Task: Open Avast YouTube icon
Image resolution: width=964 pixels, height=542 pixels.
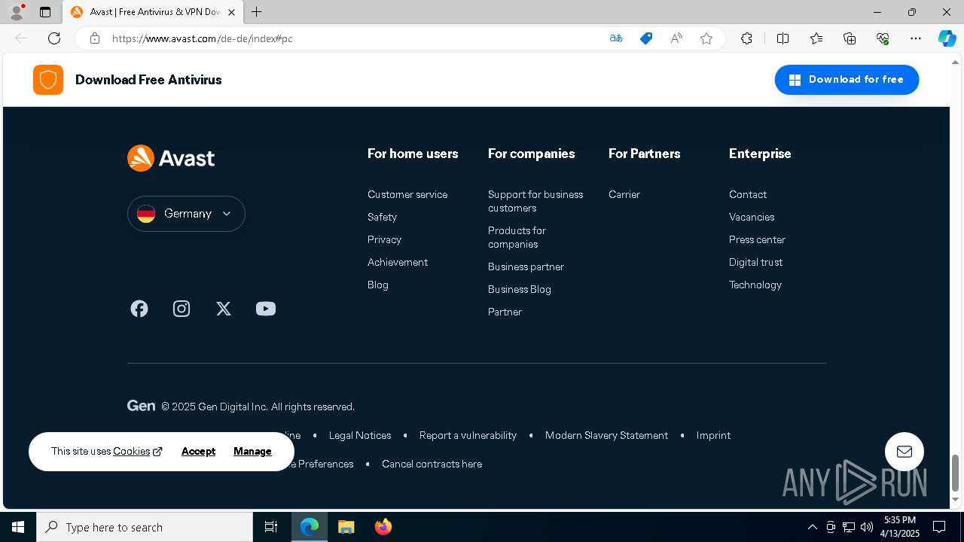Action: 266,309
